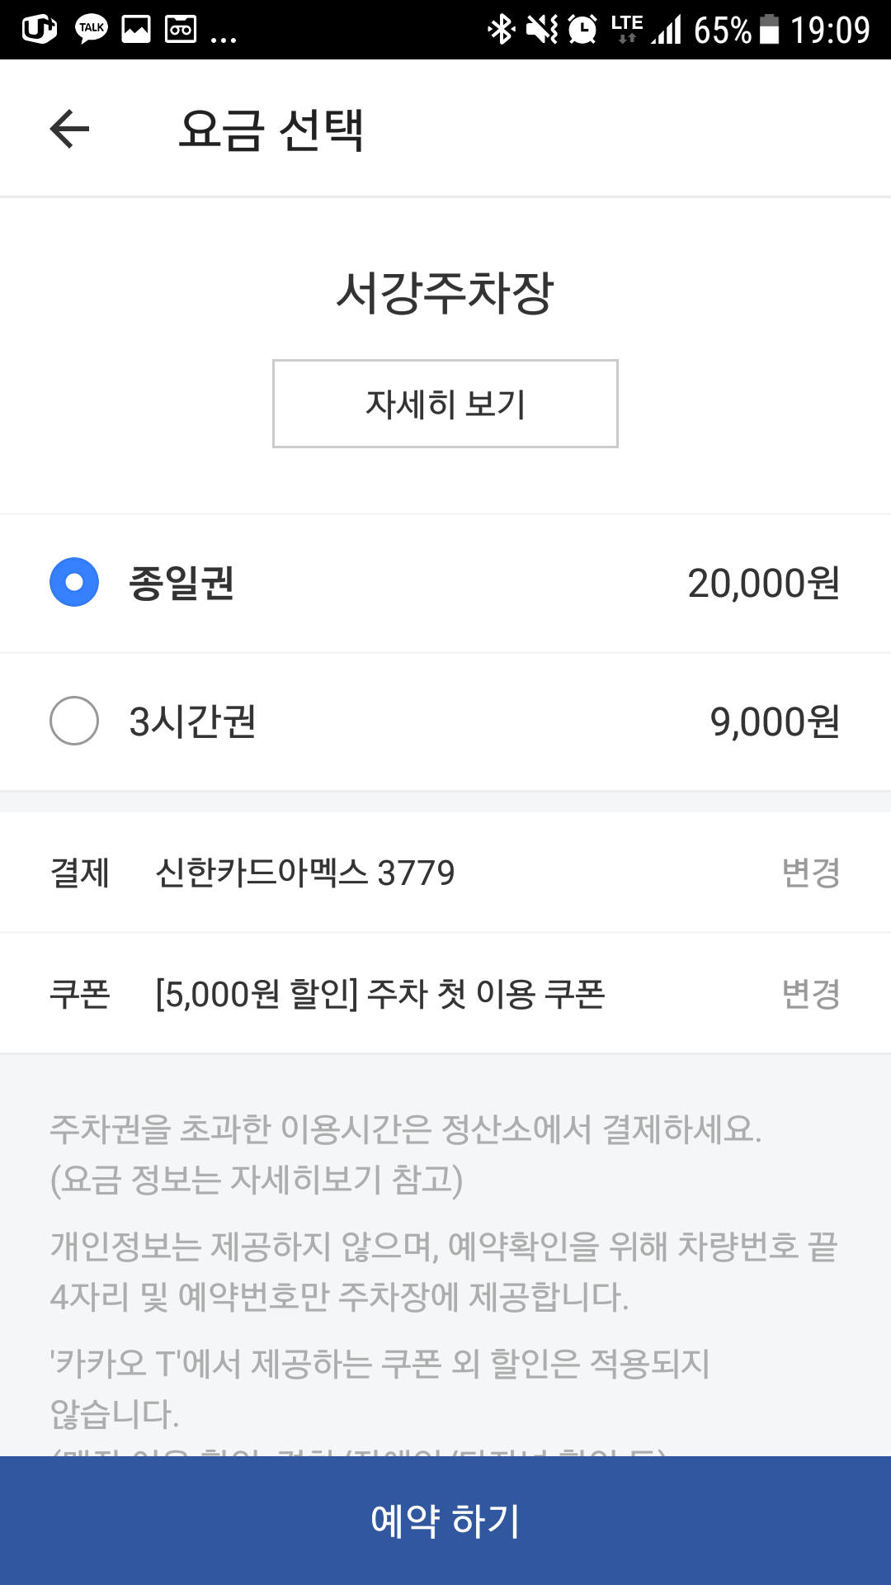The image size is (891, 1585).
Task: Tap the 서강주차장 parking lot title
Action: click(445, 293)
